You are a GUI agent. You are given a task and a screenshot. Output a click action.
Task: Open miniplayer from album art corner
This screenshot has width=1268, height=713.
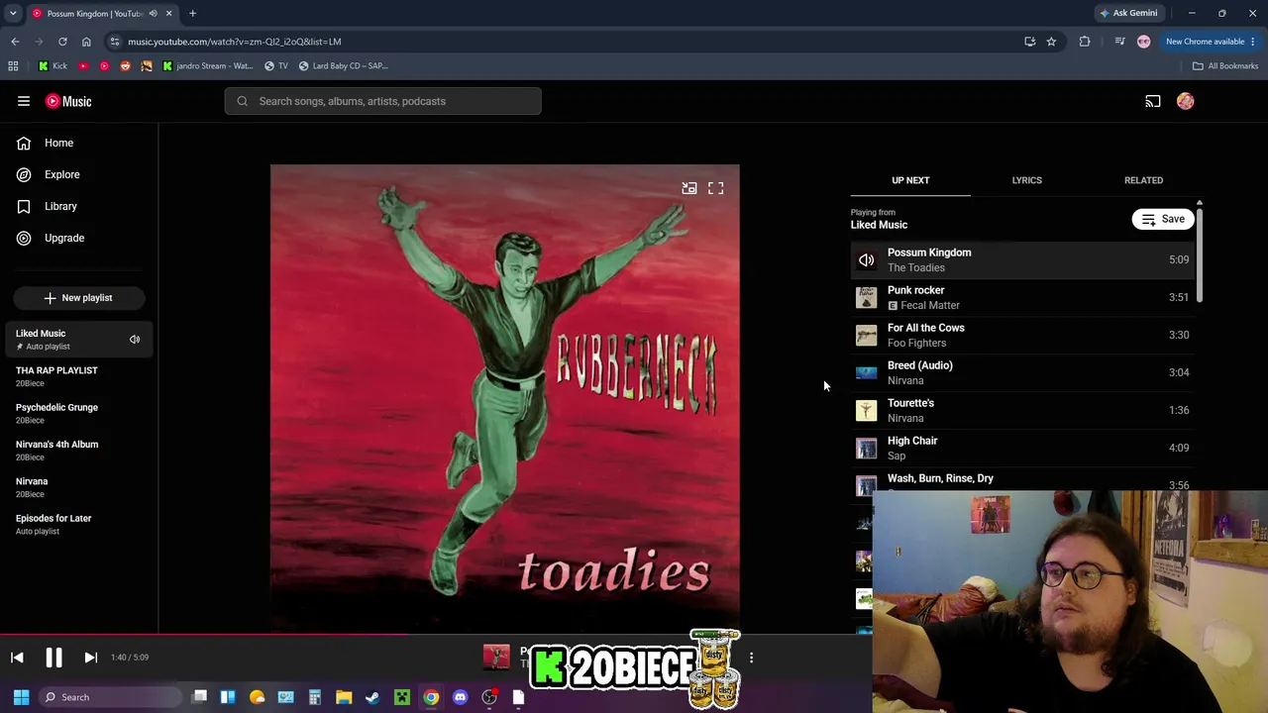pos(689,188)
